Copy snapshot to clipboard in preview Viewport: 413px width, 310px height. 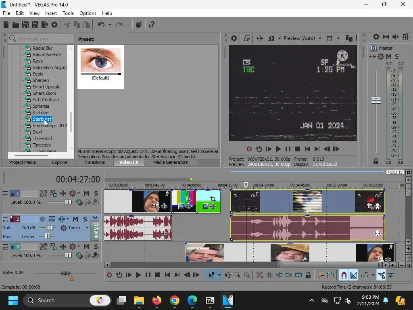[x=349, y=38]
